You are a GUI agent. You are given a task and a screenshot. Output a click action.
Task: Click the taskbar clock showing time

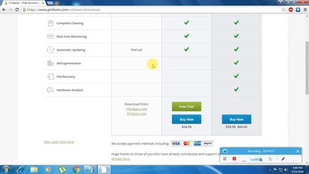[x=297, y=170]
